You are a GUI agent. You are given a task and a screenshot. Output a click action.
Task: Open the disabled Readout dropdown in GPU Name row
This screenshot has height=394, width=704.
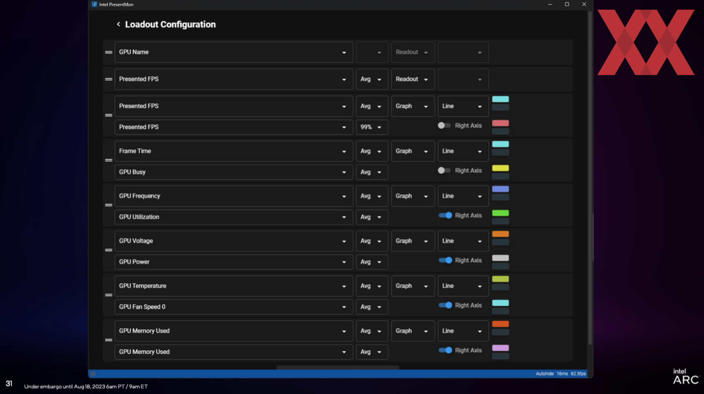click(x=413, y=52)
